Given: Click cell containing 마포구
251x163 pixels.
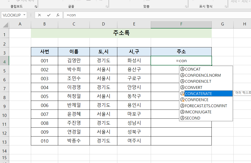Looking at the screenshot, I should 134,114.
